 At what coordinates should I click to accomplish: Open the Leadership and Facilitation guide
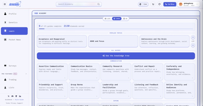pyautogui.click(x=116, y=90)
